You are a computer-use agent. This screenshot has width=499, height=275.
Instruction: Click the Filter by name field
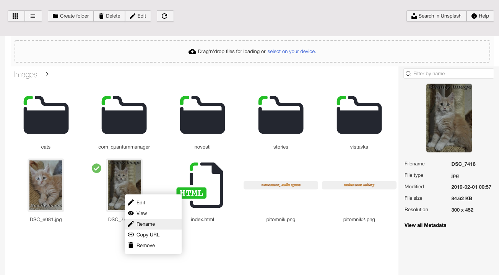448,73
